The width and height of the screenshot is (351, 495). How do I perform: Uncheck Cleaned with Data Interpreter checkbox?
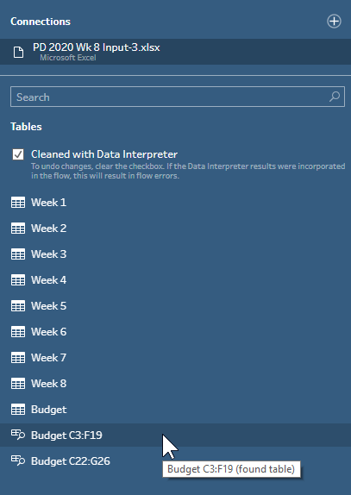(x=18, y=154)
